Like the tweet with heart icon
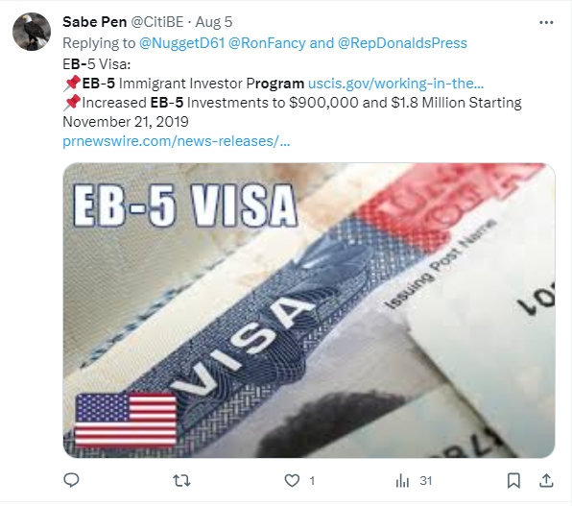Image resolution: width=572 pixels, height=506 pixels. pos(292,480)
